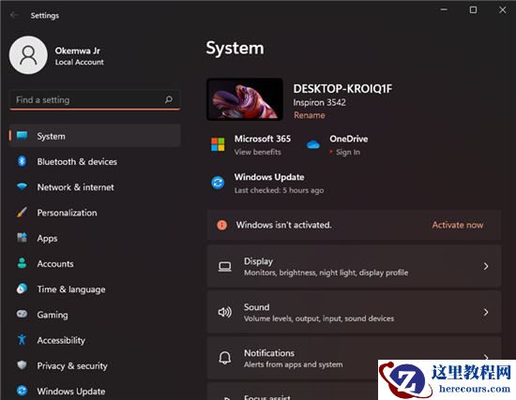Viewport: 516px width, 400px height.
Task: Click the Activate now link
Action: (458, 225)
